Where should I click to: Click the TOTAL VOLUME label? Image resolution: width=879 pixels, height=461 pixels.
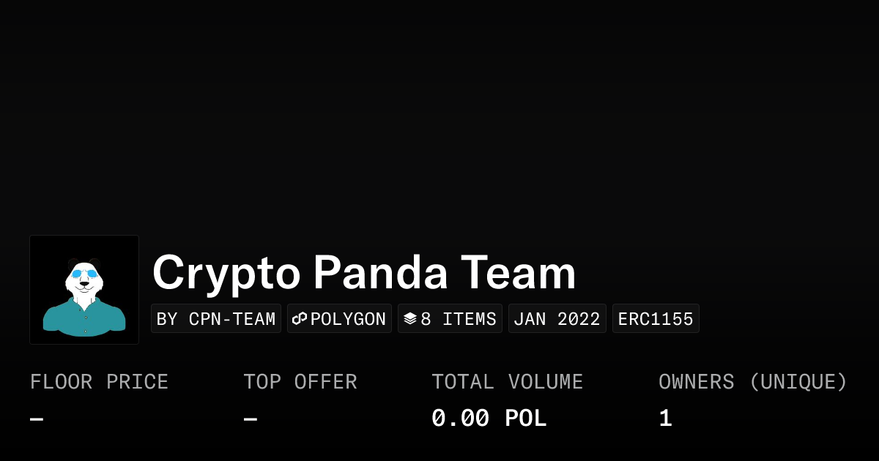coord(507,382)
